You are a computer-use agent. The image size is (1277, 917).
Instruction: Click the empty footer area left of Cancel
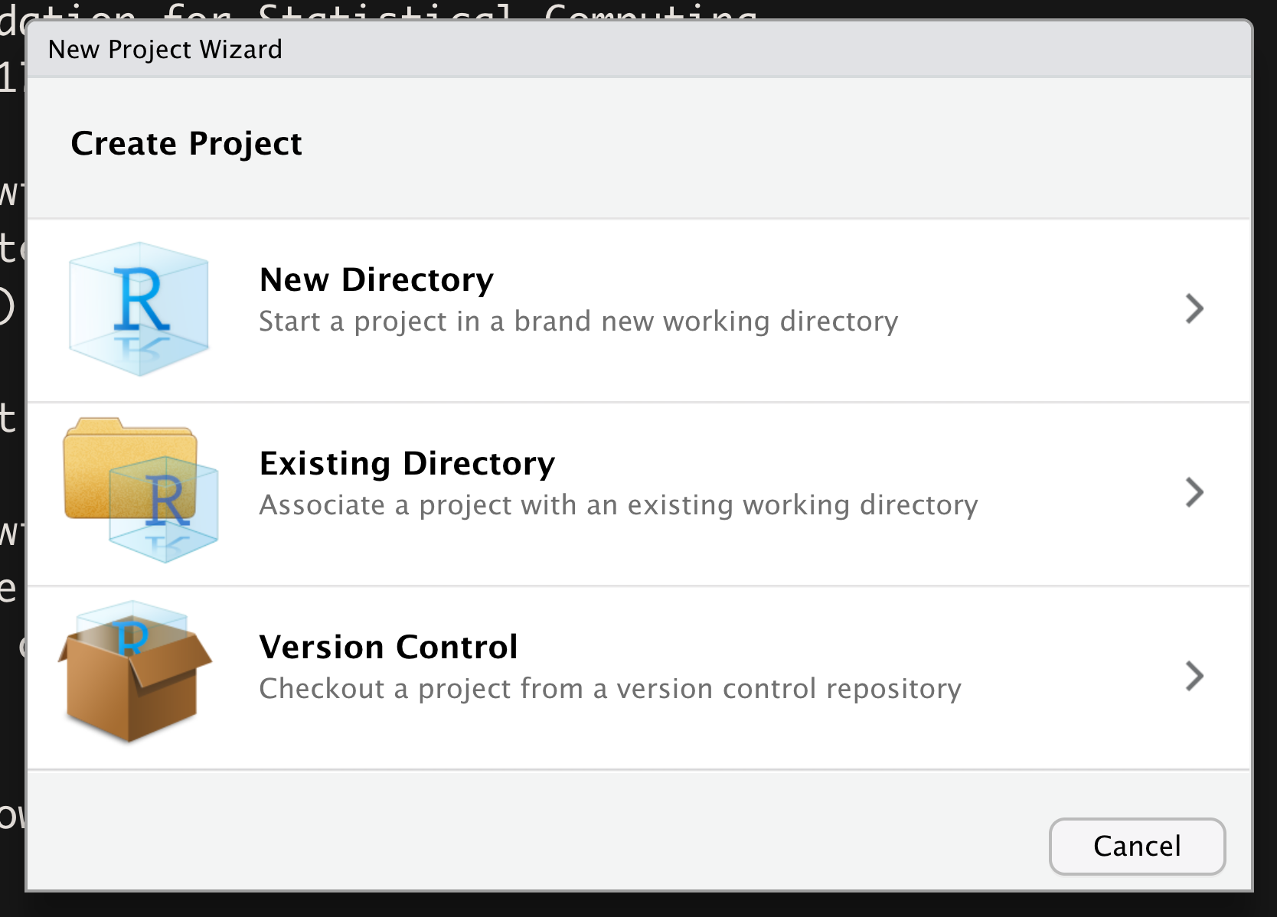536,832
